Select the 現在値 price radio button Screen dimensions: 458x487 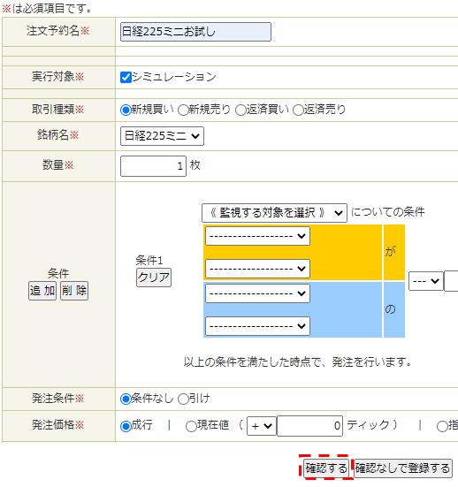tap(191, 426)
